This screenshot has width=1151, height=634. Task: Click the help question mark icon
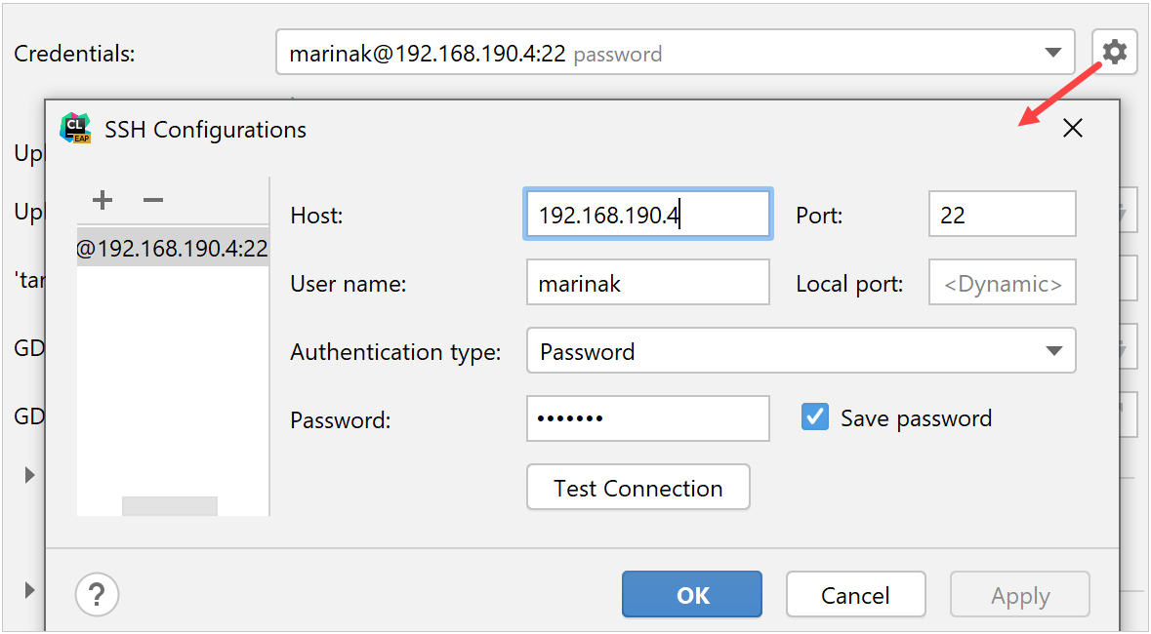97,594
